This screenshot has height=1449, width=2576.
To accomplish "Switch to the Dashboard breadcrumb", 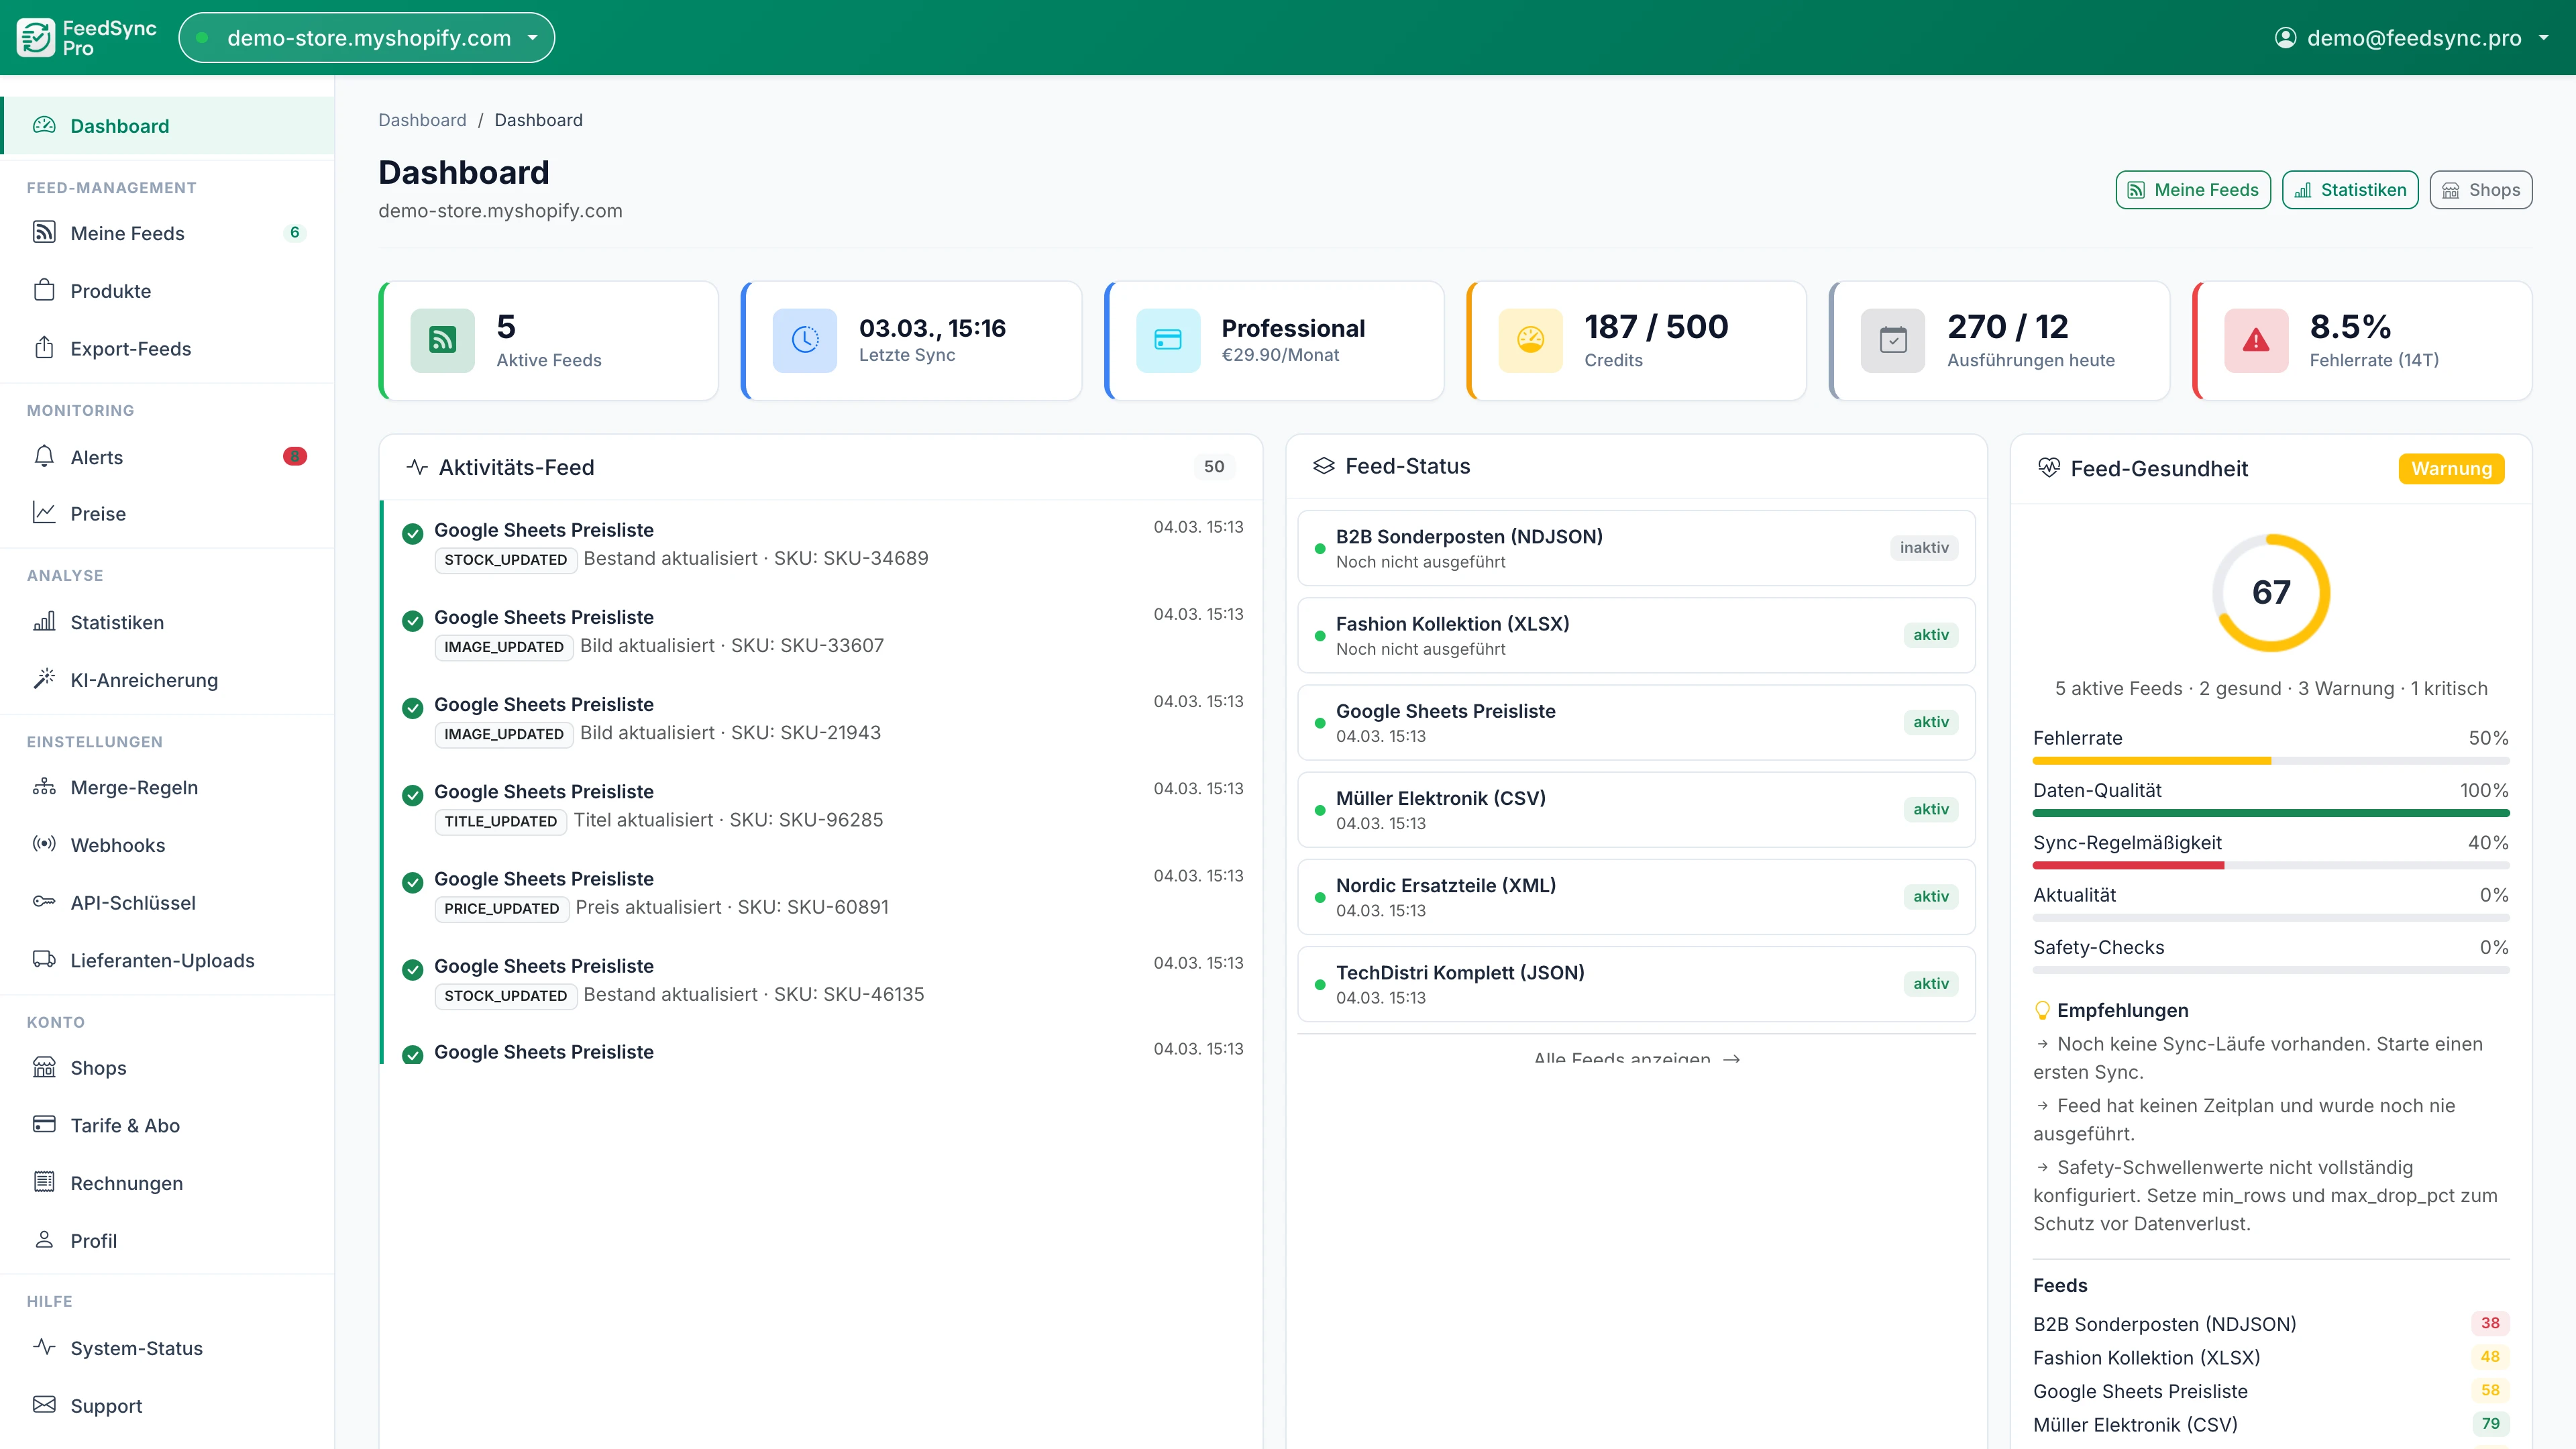I will 422,120.
